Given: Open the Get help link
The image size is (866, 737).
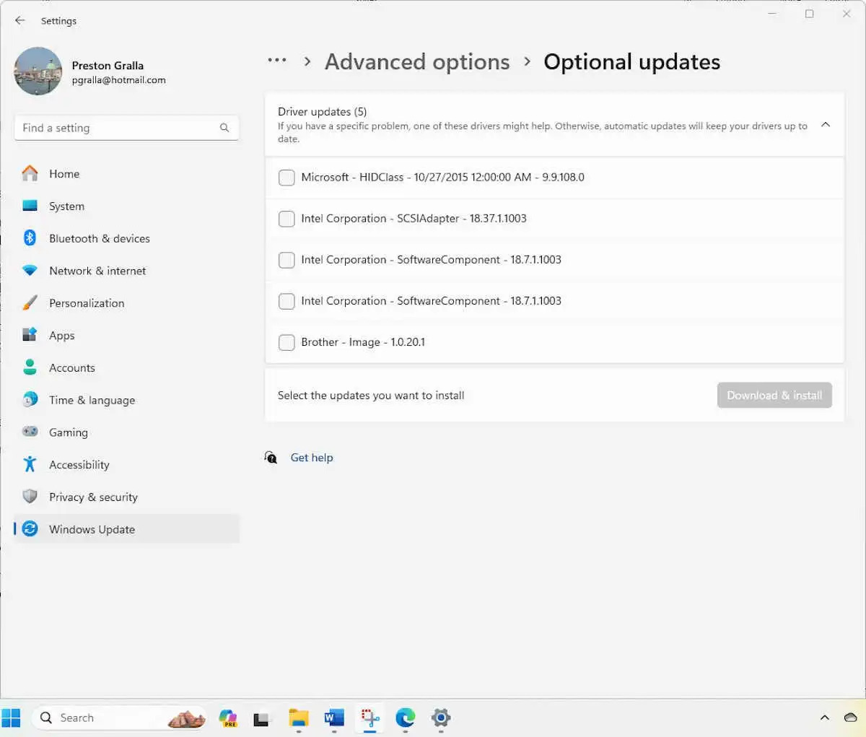Looking at the screenshot, I should [x=312, y=458].
